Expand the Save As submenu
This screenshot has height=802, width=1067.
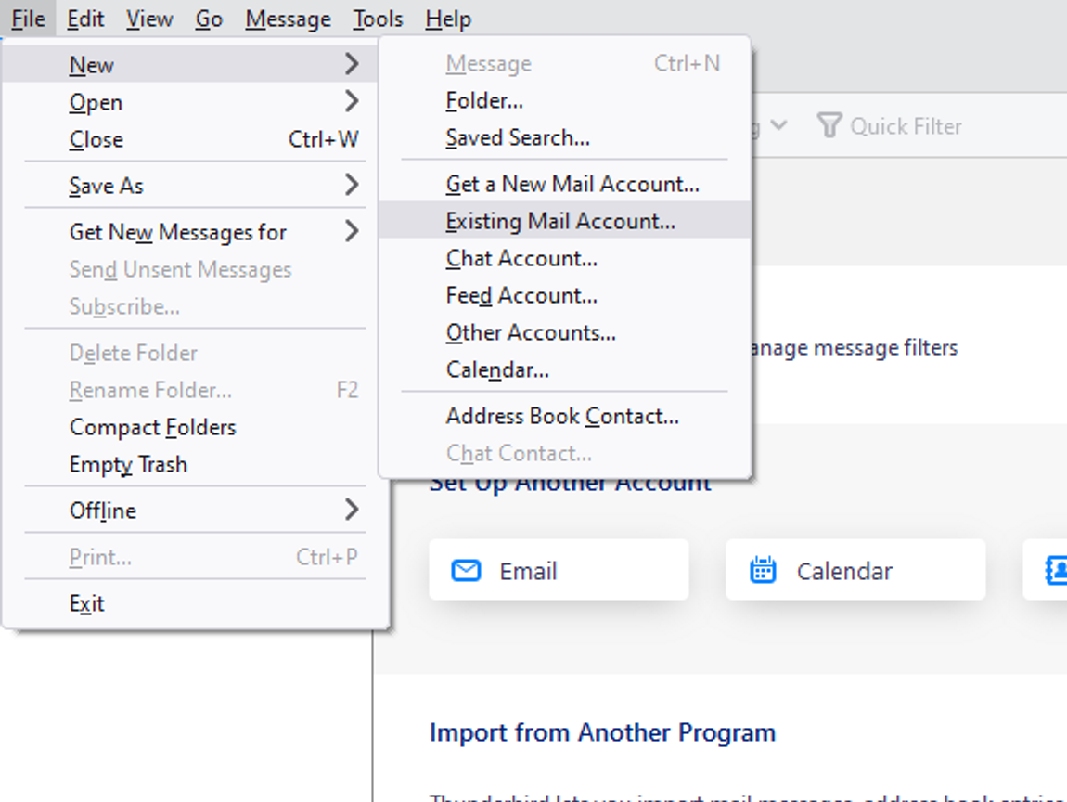pos(351,186)
